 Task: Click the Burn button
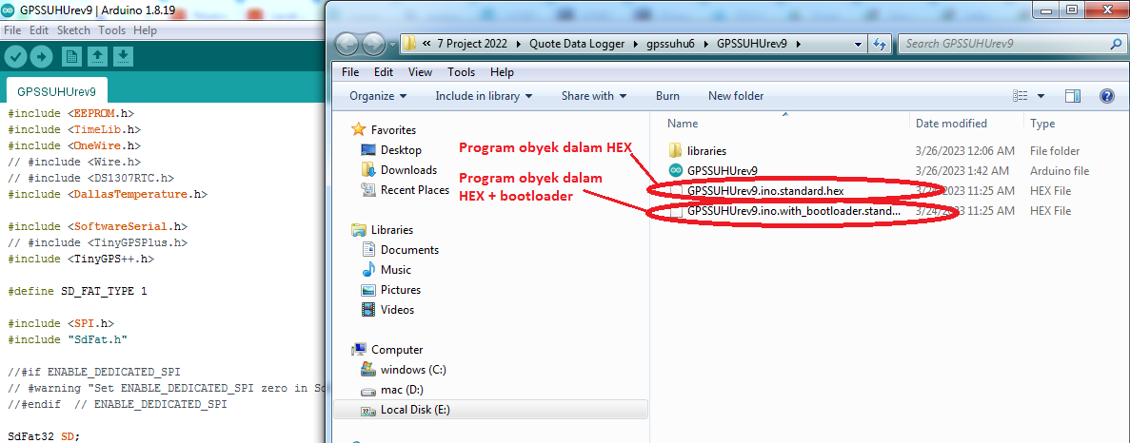point(667,96)
